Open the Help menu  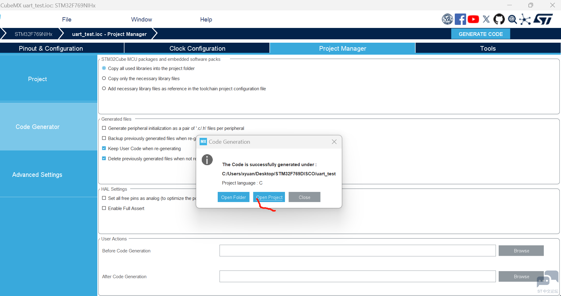point(206,19)
